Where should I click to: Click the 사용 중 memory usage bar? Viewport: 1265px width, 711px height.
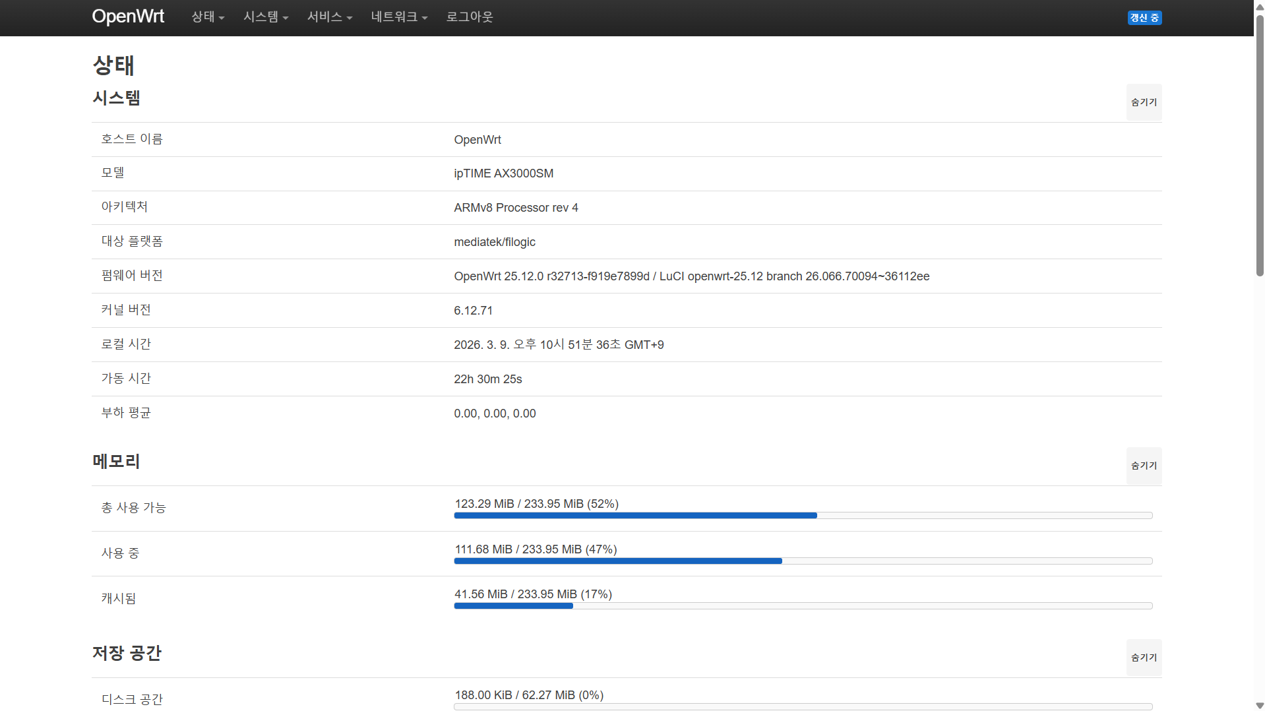point(803,561)
